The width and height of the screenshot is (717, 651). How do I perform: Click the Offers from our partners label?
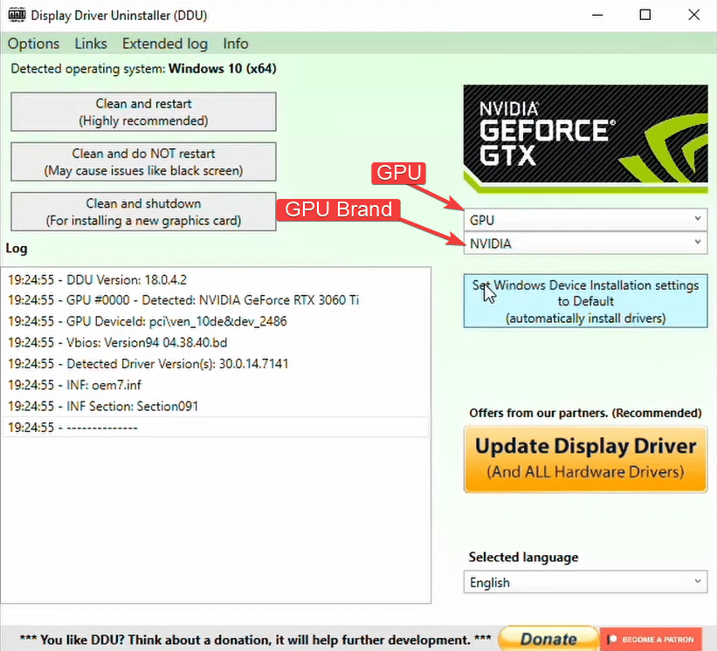tap(585, 413)
